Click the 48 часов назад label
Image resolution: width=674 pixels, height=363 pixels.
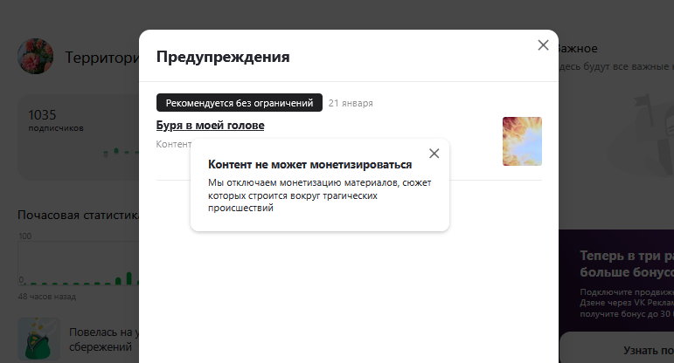click(47, 297)
